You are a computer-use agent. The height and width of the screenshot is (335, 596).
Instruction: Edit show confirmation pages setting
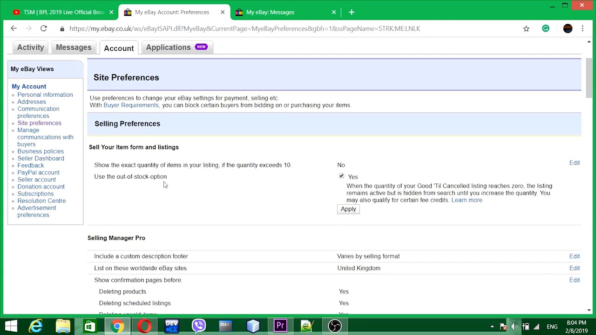[x=575, y=280]
